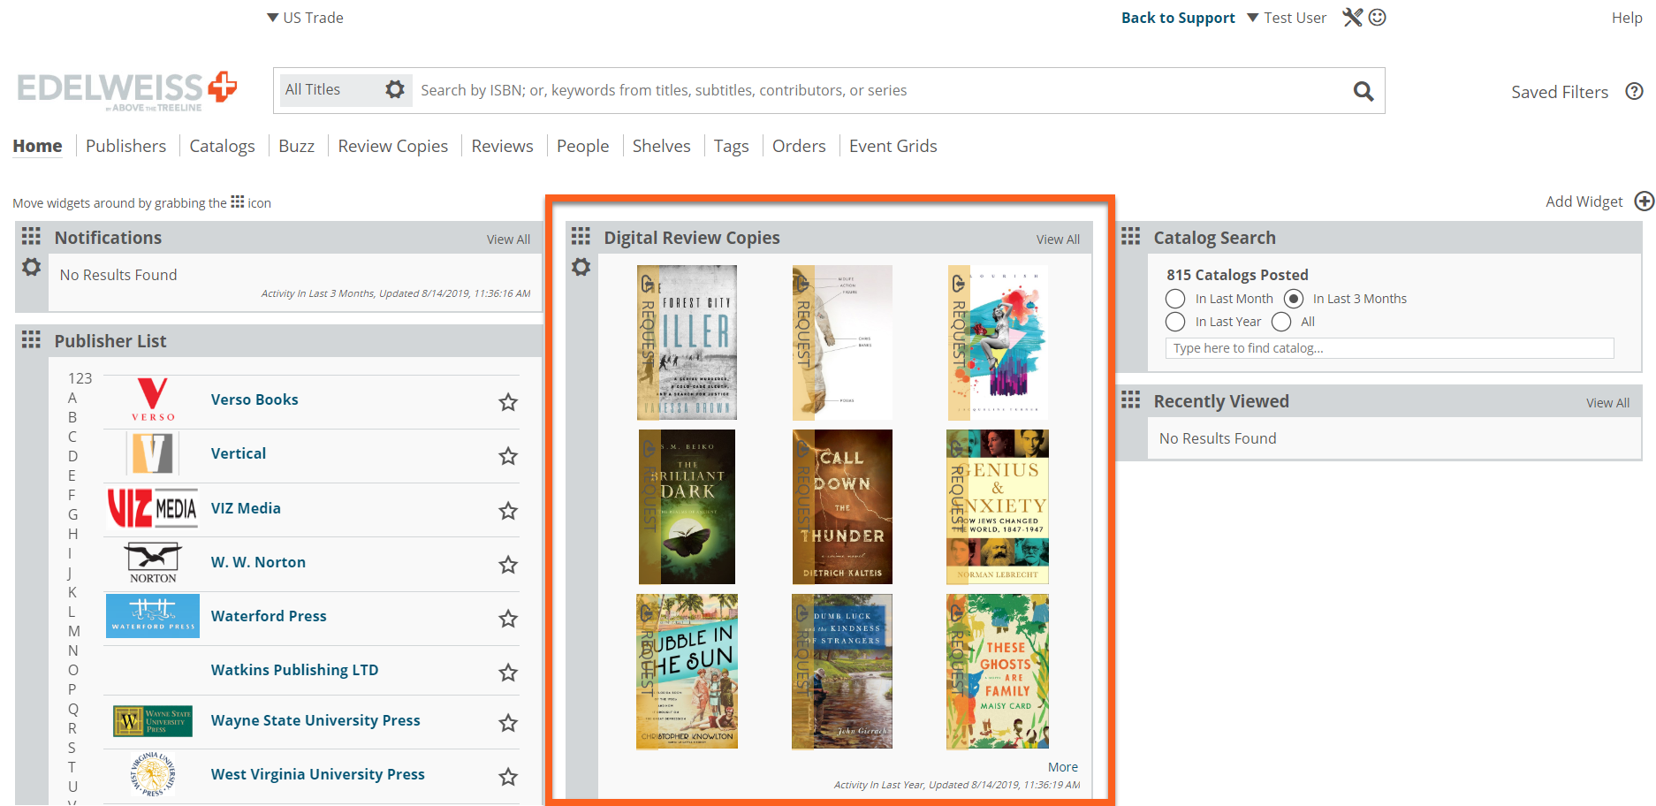Viewport: 1656px width, 806px height.
Task: Click the catalog finder text field
Action: 1389,348
